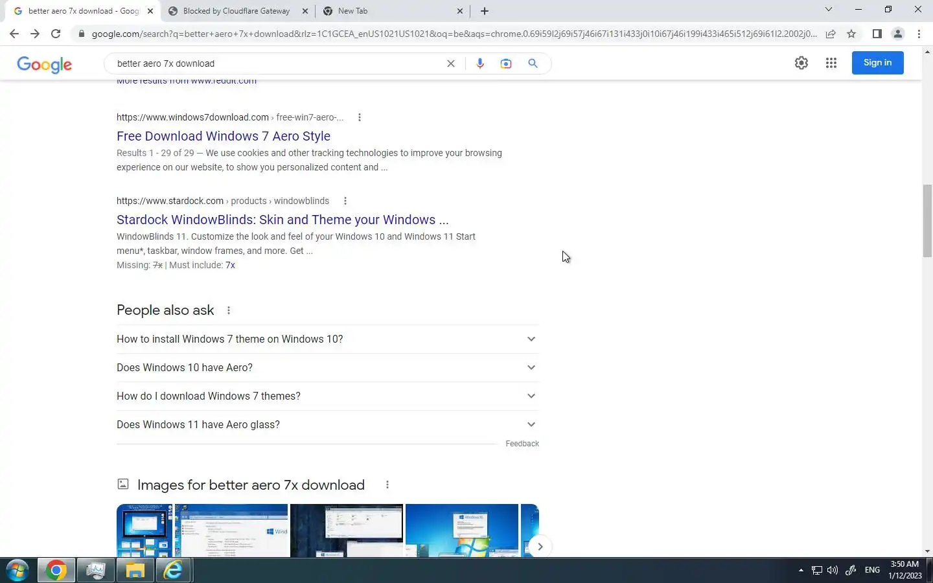Image resolution: width=933 pixels, height=583 pixels.
Task: Open network icon in system tray
Action: click(816, 570)
